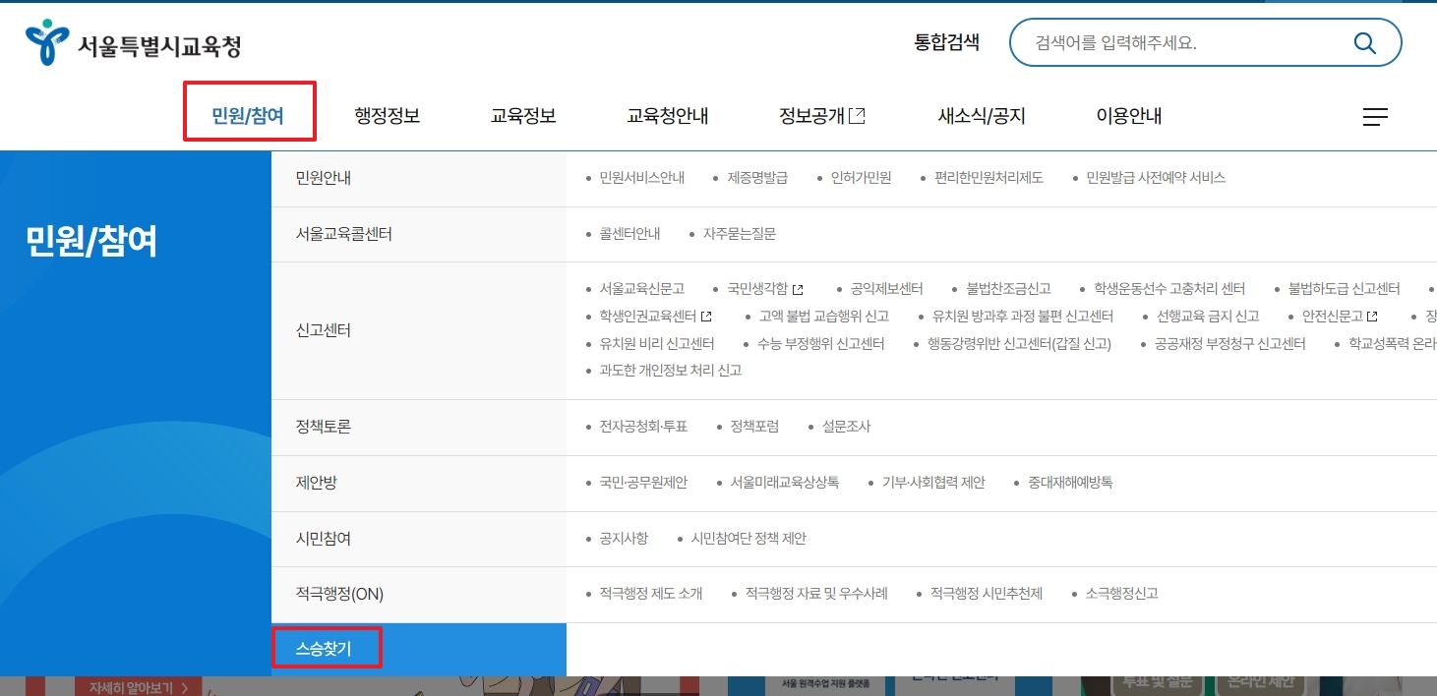Open the 인허가민원 link
The height and width of the screenshot is (696, 1437).
tap(861, 178)
